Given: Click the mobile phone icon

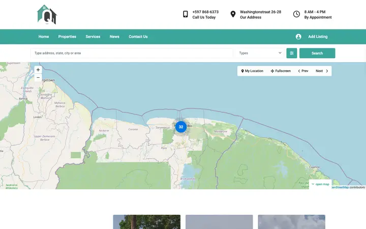Looking at the screenshot, I should pos(186,14).
